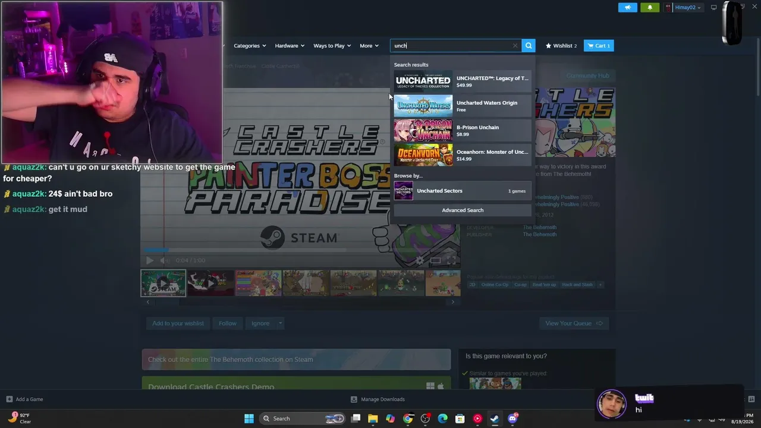Mute the trailer volume icon
This screenshot has width=761, height=428.
(x=165, y=260)
